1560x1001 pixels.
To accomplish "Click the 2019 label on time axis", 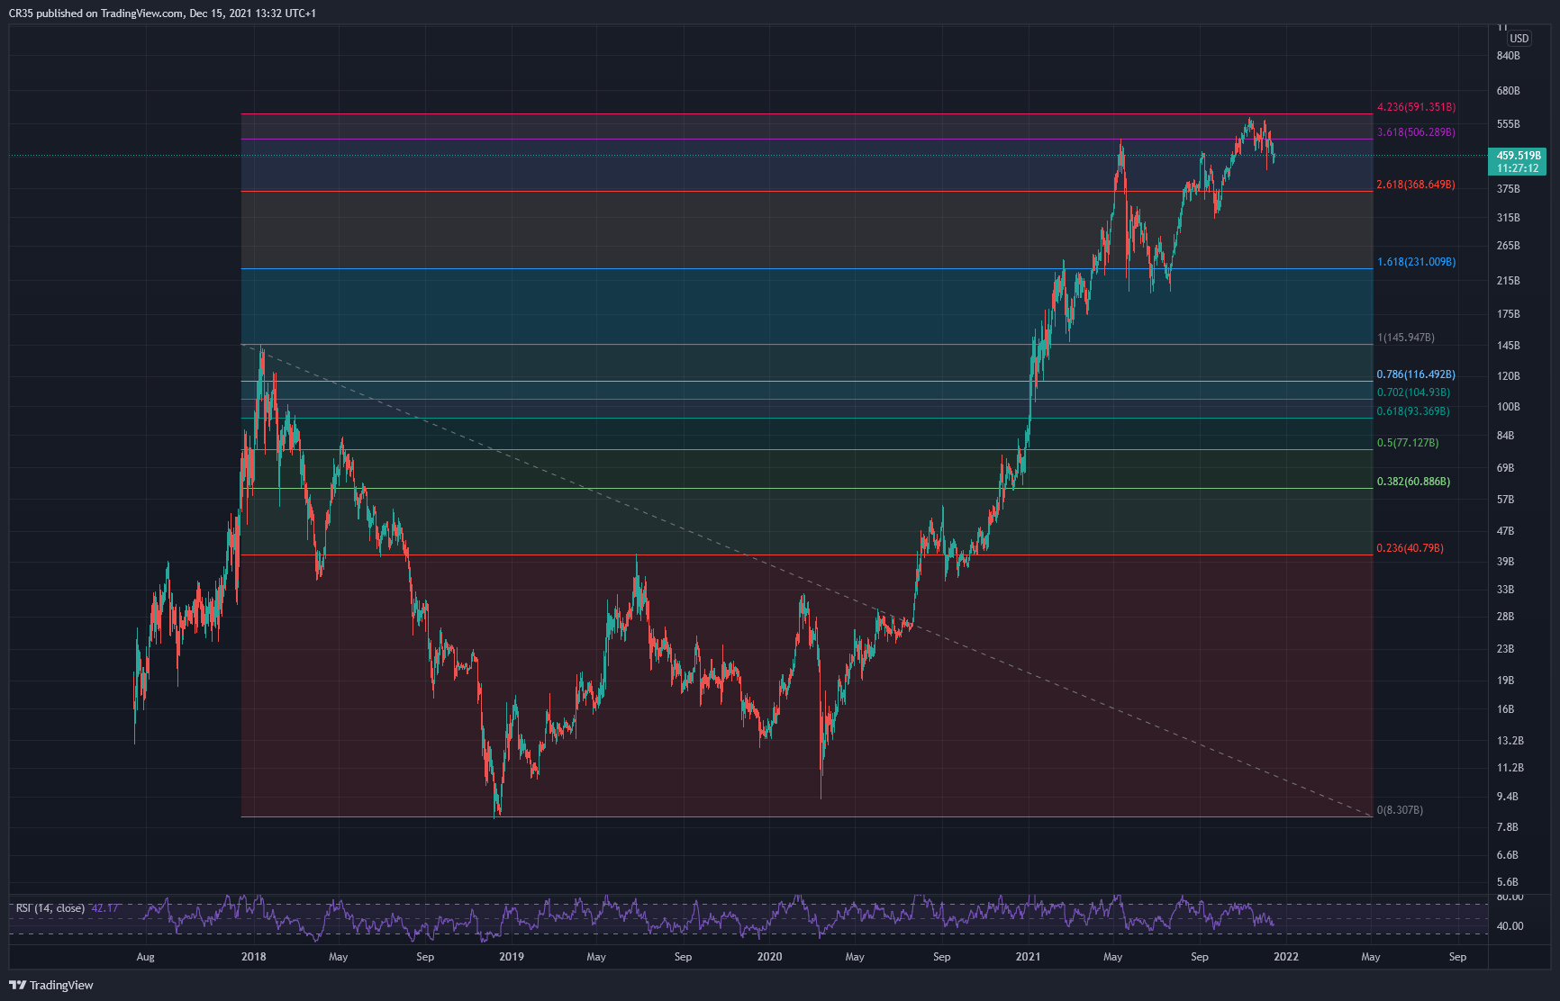I will pos(512,957).
